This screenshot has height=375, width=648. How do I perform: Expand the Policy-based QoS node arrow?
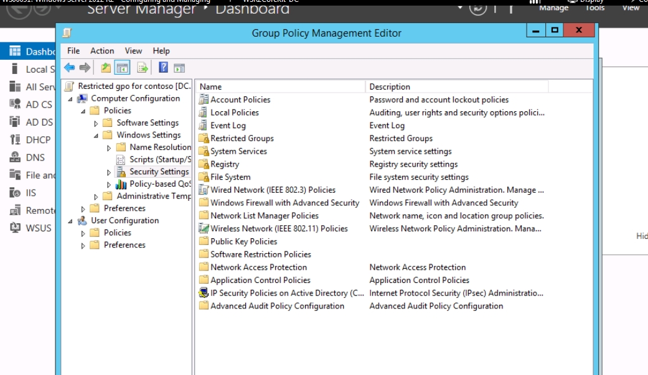109,184
